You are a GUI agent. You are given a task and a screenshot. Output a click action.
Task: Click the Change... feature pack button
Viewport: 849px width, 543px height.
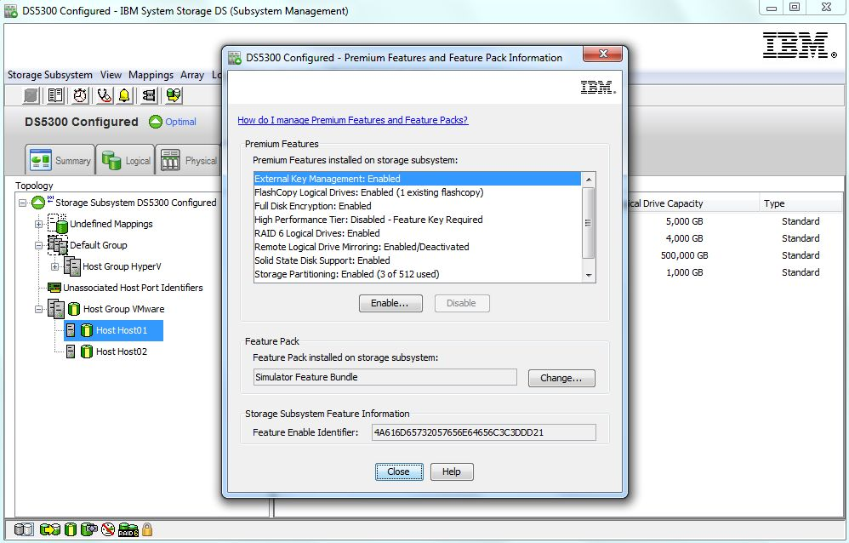point(561,378)
